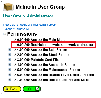Screen dimensions: 101x98
Task: Click label '6.00.000 Access the Branch Level Reports Screen'
Action: (55, 75)
